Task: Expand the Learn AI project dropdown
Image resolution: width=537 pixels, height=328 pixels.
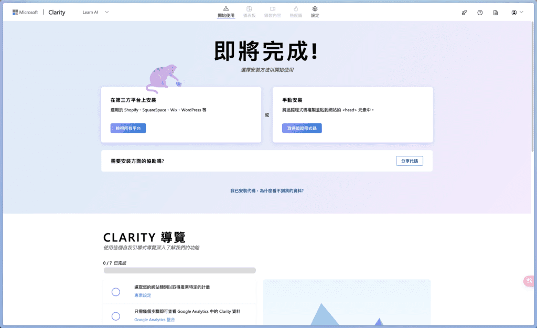Action: 107,12
